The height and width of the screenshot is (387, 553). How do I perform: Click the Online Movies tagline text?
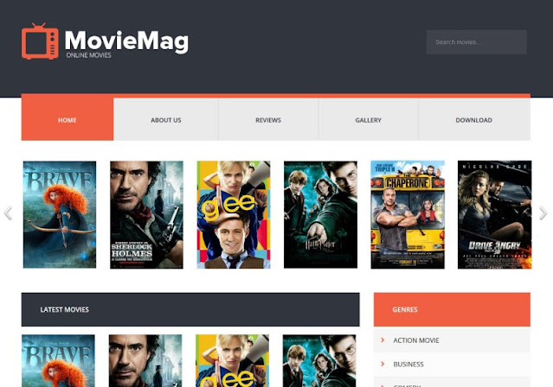tap(88, 55)
